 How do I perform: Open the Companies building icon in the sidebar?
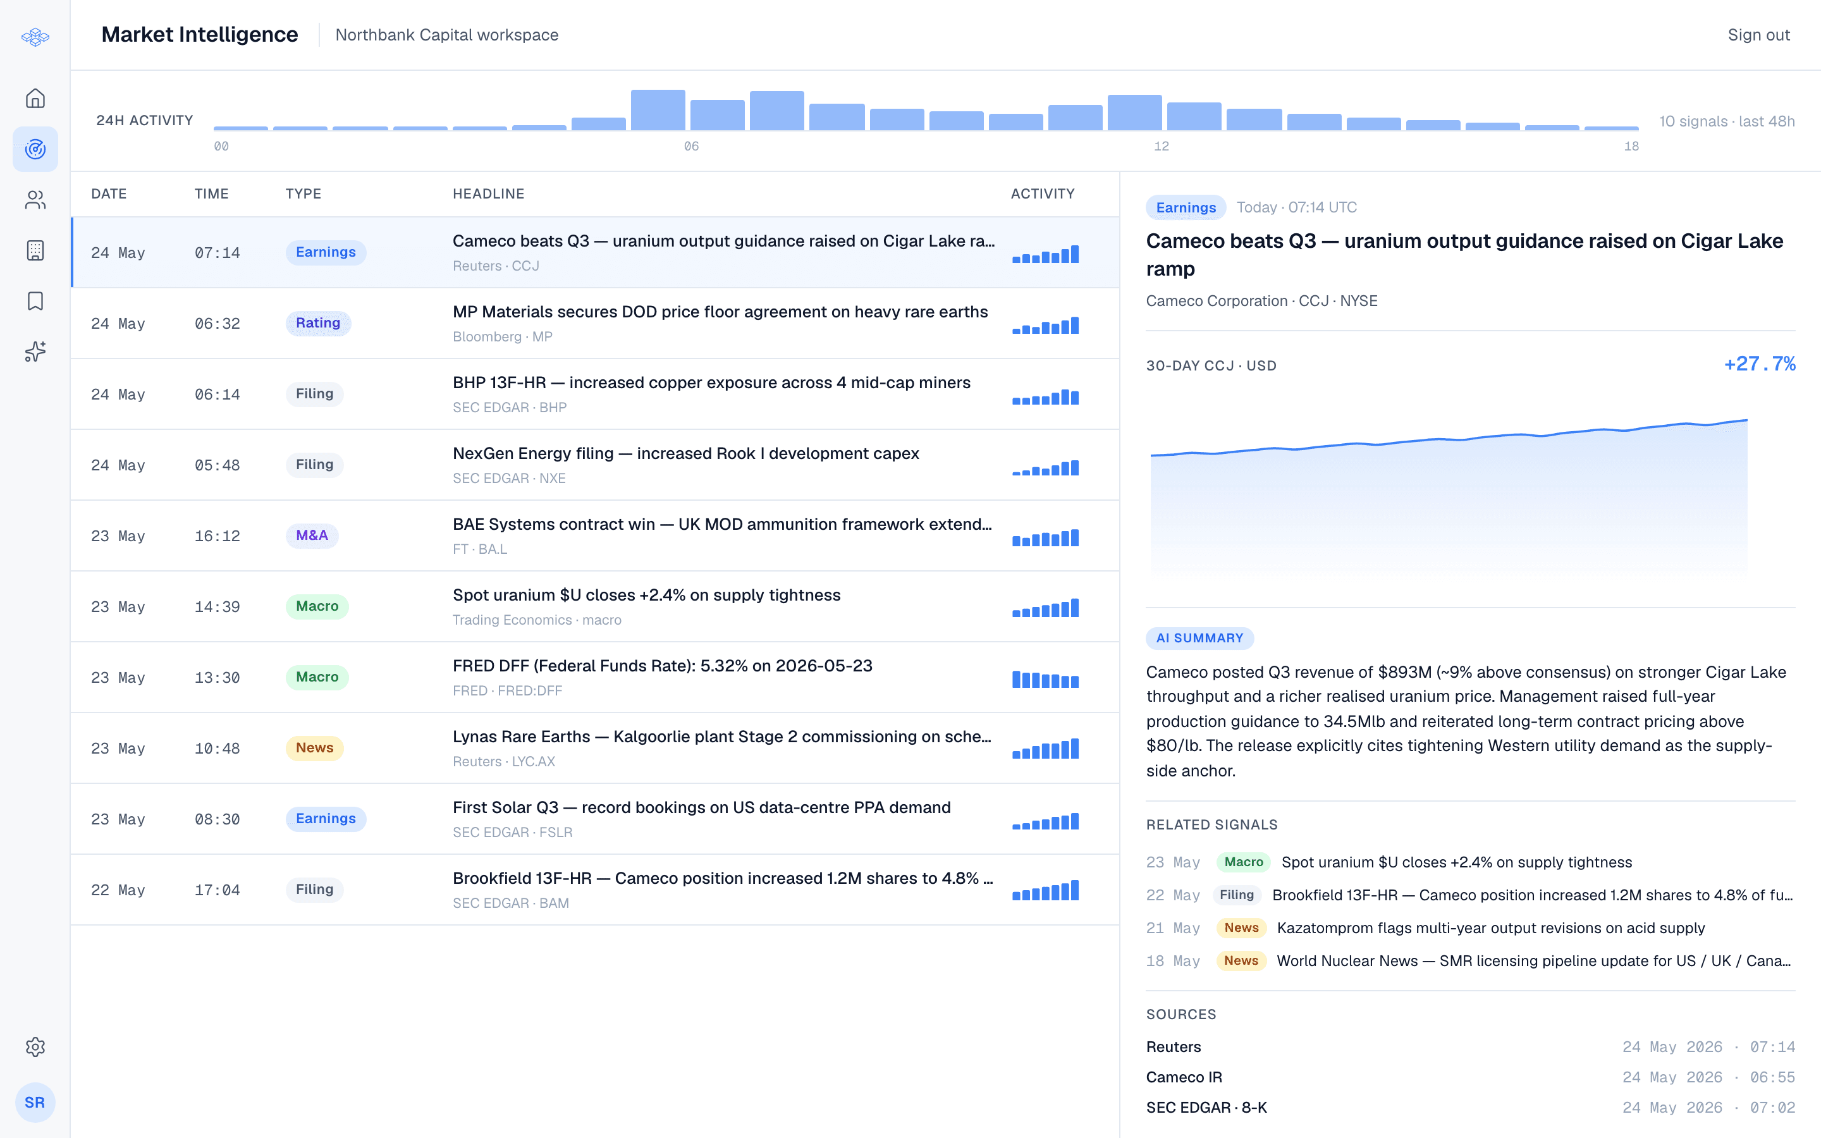coord(35,250)
